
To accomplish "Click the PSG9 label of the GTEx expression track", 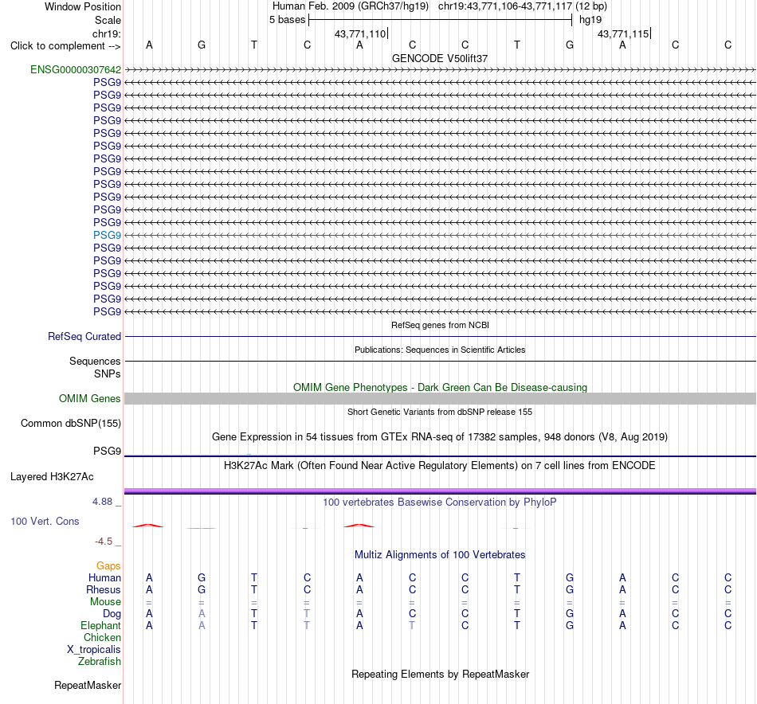I will click(108, 452).
